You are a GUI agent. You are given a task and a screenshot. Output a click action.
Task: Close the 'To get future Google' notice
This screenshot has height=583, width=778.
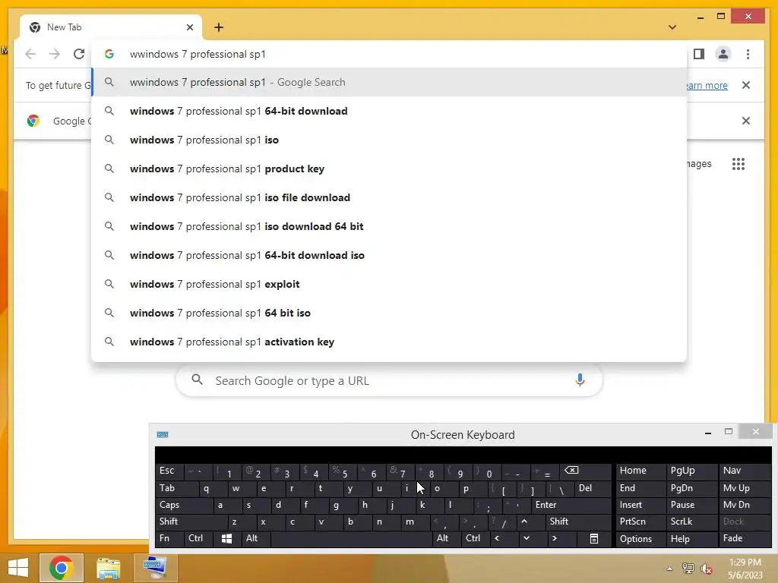746,85
